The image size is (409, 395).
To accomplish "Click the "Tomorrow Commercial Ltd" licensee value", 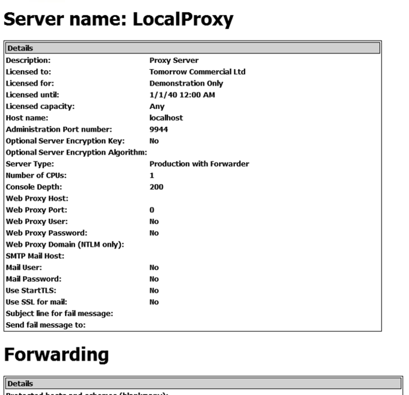I will click(197, 72).
